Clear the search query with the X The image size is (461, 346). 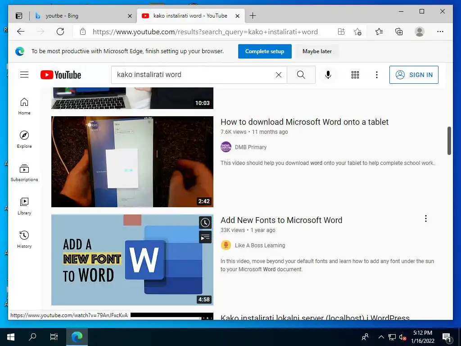278,75
